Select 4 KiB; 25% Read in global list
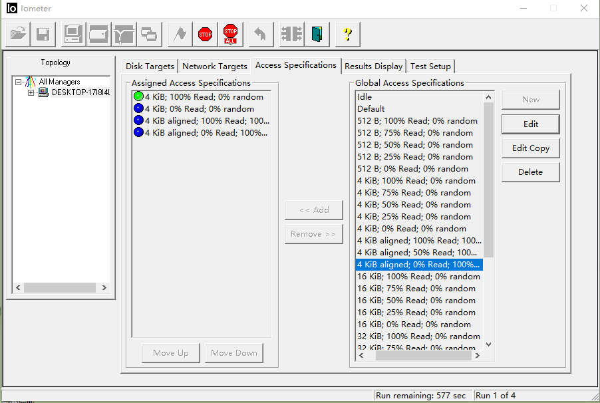 pos(419,217)
